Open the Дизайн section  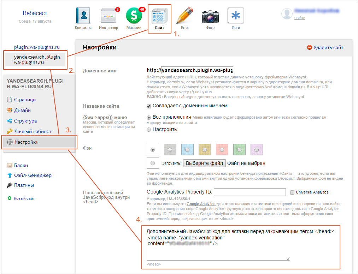point(22,110)
